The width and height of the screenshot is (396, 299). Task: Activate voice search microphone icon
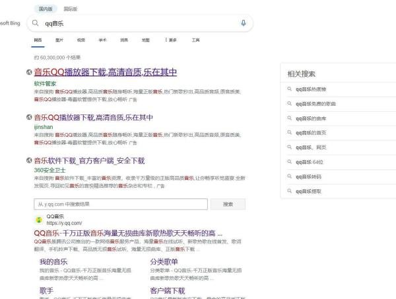point(243,23)
